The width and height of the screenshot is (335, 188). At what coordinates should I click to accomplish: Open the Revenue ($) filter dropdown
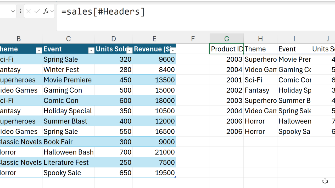(172, 50)
